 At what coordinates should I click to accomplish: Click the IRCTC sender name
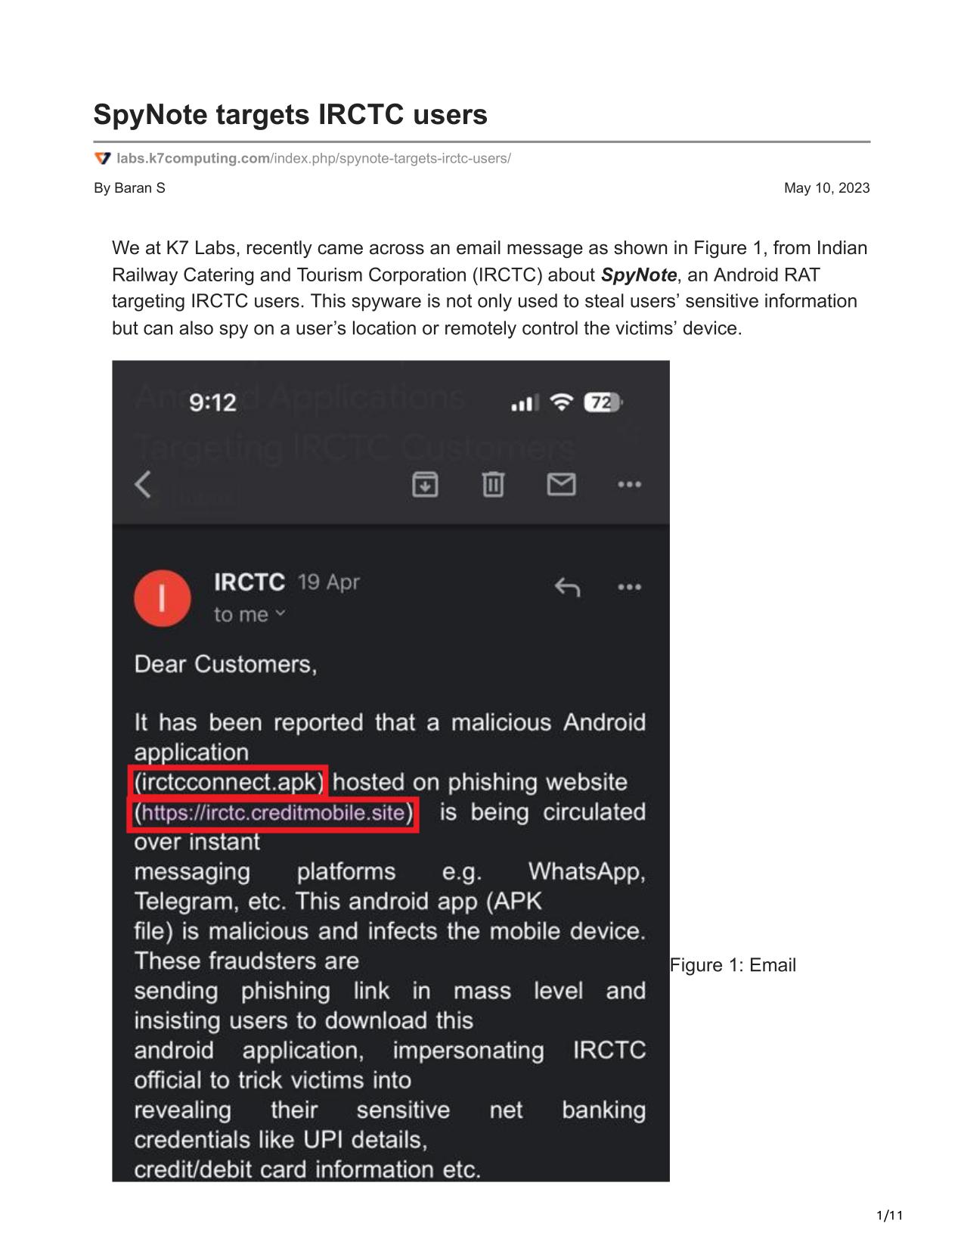tap(249, 582)
